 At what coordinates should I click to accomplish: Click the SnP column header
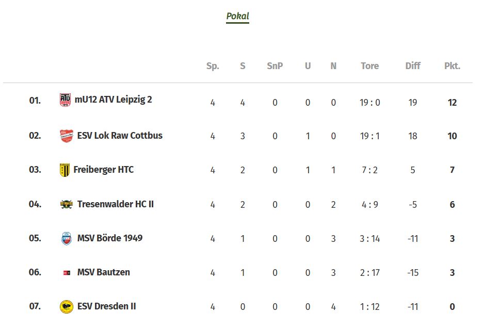click(275, 66)
